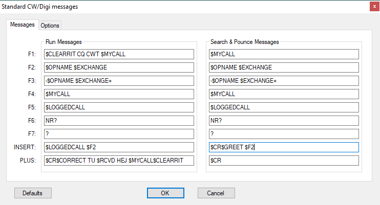Click Search & Pounce F1 $MYCALL field
This screenshot has height=205, width=380.
[x=284, y=54]
